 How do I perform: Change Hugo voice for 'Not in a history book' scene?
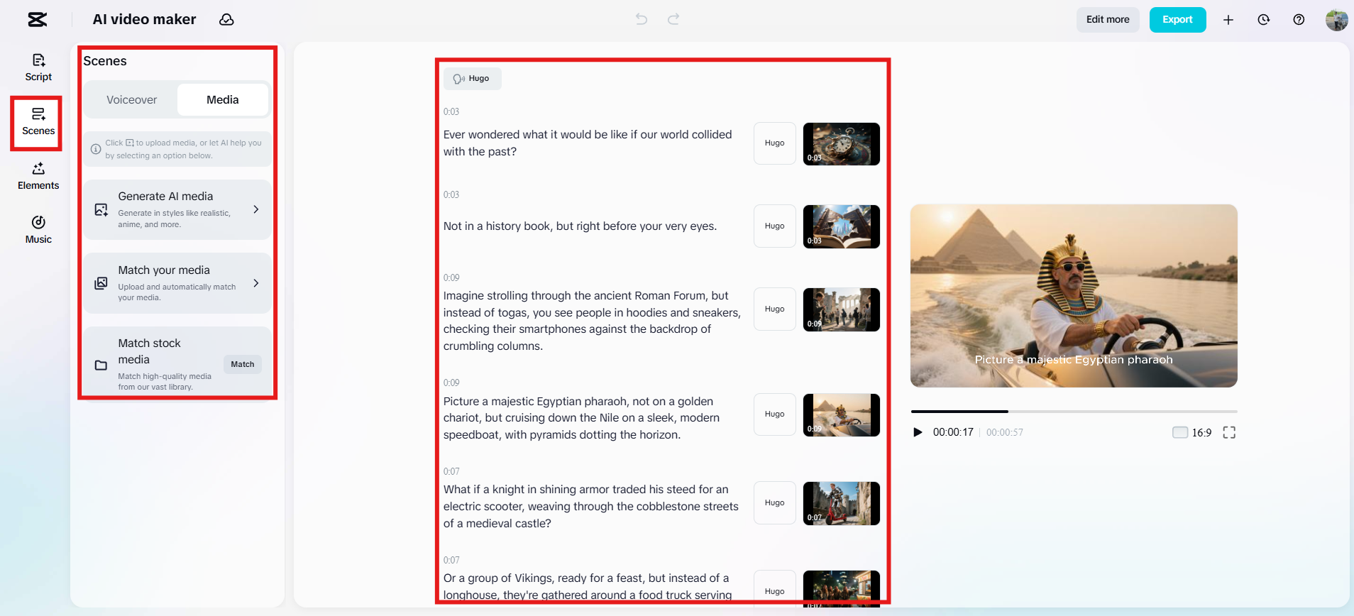(775, 226)
